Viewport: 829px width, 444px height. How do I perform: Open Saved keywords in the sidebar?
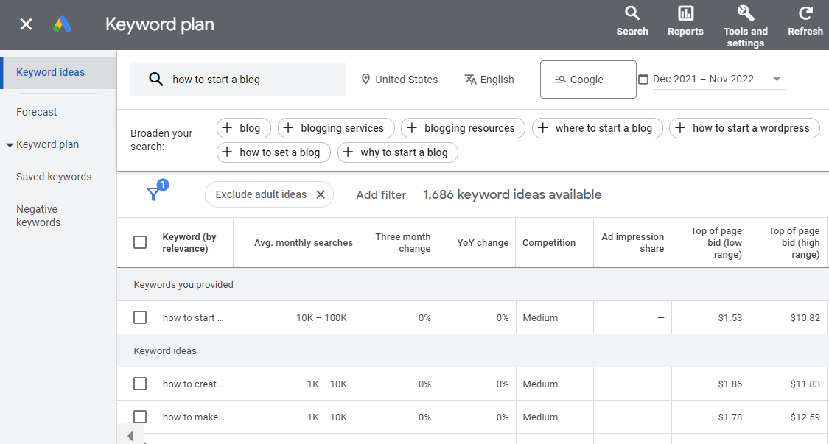click(x=54, y=177)
